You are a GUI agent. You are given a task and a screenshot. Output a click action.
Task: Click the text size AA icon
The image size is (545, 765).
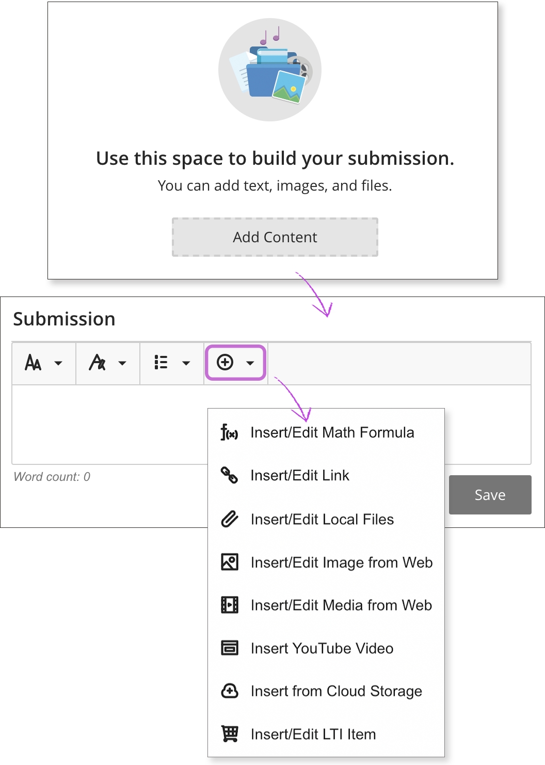click(34, 363)
